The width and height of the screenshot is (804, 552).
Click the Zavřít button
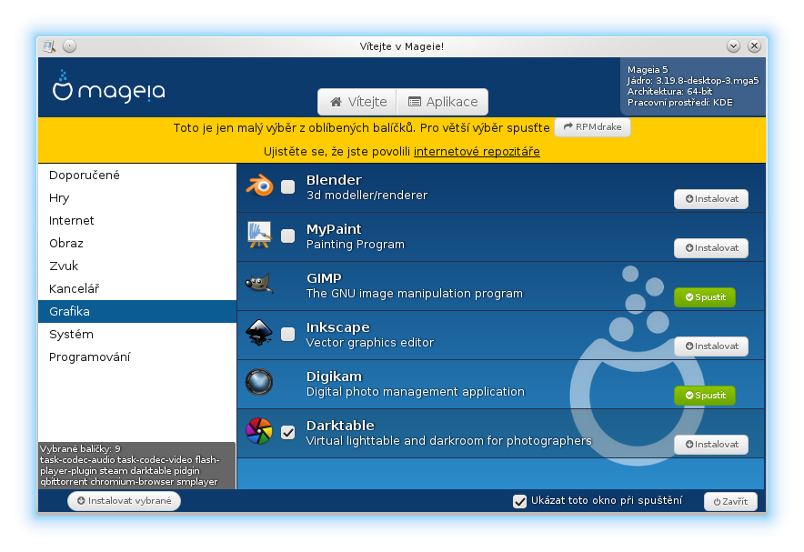coord(730,502)
